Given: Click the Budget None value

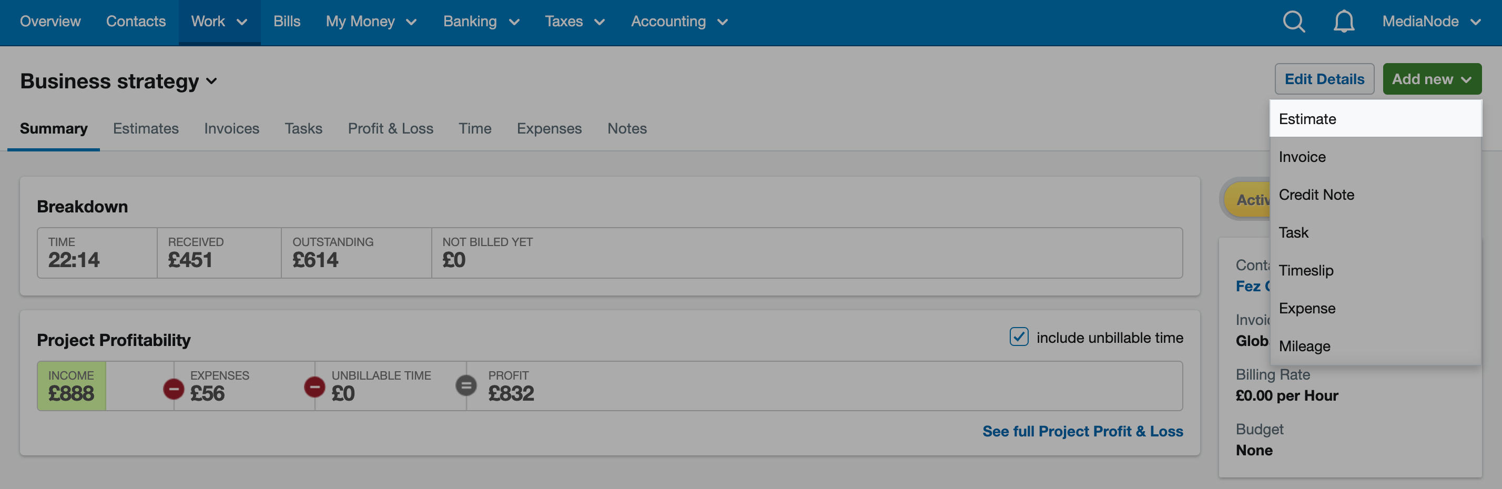Looking at the screenshot, I should pyautogui.click(x=1254, y=450).
